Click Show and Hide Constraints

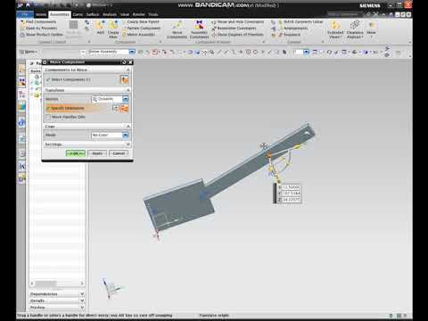238,21
